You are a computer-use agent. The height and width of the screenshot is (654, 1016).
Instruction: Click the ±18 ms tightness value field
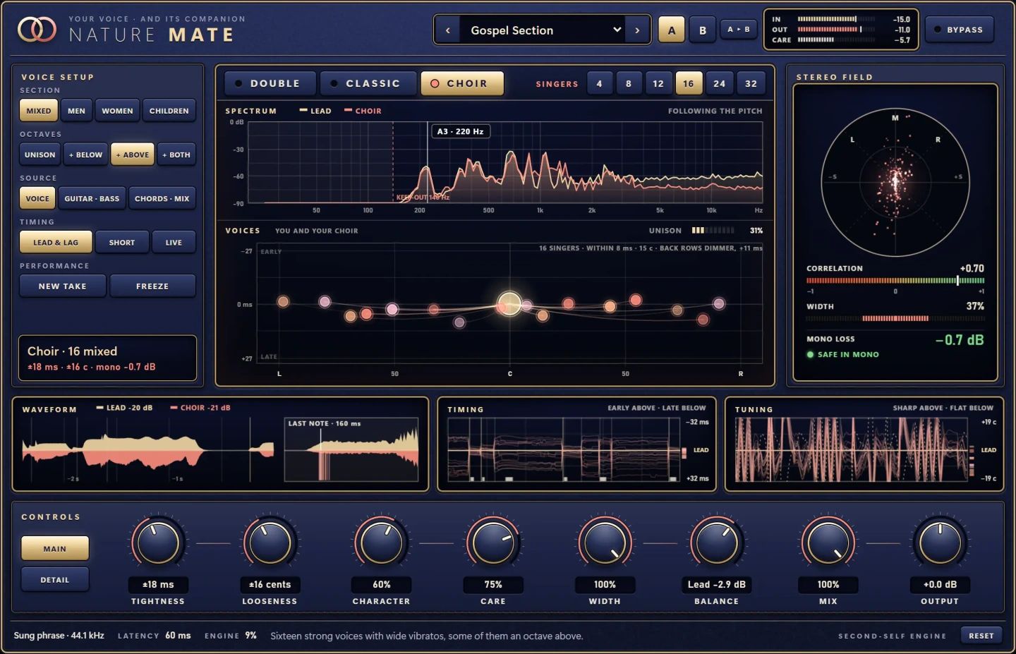coord(158,584)
